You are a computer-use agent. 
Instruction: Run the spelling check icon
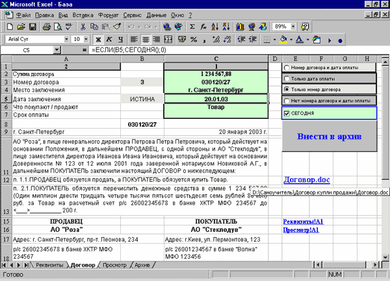pyautogui.click(x=69, y=27)
